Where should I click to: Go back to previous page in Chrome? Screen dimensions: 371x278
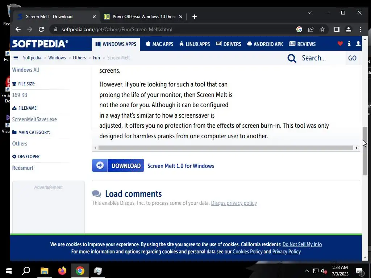coord(18,29)
